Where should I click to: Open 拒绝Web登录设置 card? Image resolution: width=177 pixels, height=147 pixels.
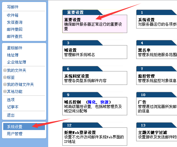[95, 136]
